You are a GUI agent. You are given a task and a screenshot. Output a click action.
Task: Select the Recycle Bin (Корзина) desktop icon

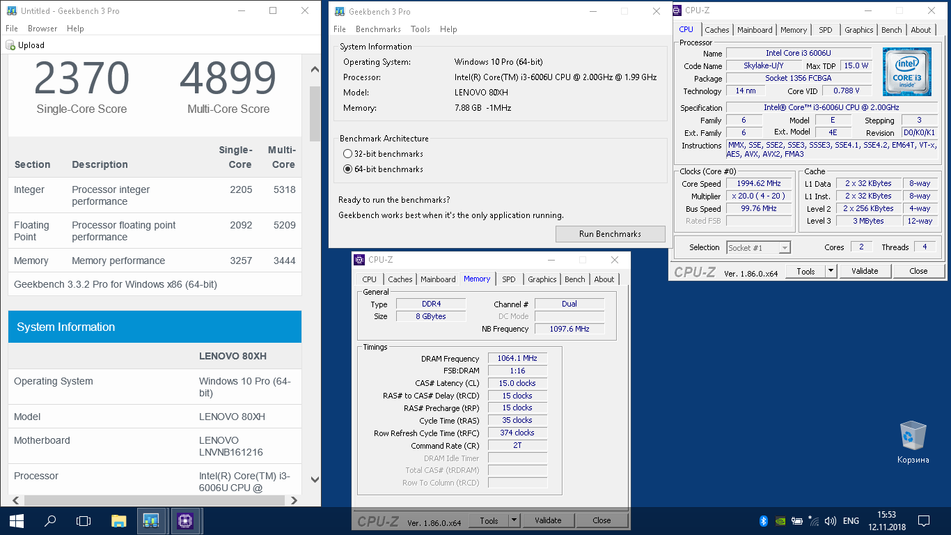point(913,442)
